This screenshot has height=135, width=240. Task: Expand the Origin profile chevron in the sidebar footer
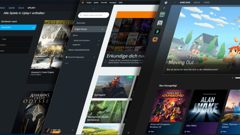[x=72, y=130]
